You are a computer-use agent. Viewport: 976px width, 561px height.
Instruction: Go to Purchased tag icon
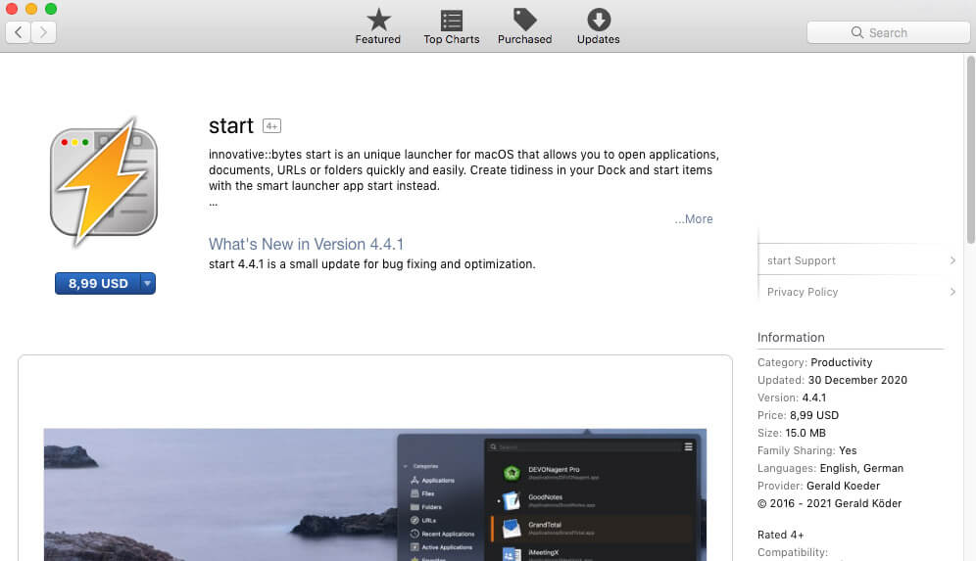click(524, 26)
